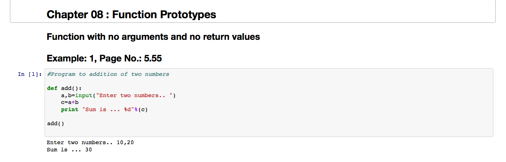The image size is (506, 162).
Task: Click the "In [1]:" cell prompt
Action: 29,74
